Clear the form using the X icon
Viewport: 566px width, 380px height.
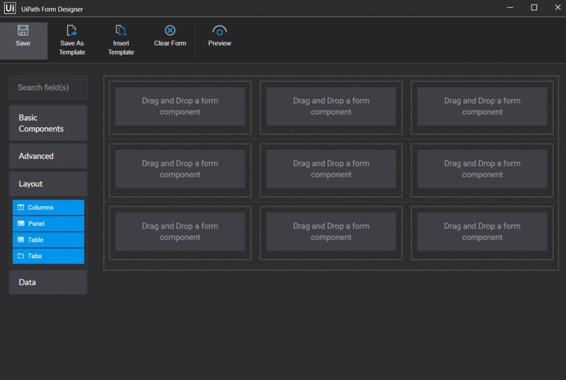point(170,30)
